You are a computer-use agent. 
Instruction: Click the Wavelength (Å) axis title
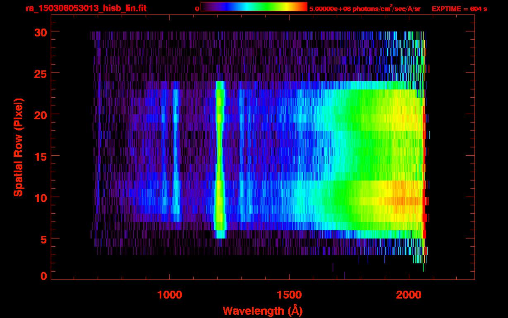pos(263,310)
